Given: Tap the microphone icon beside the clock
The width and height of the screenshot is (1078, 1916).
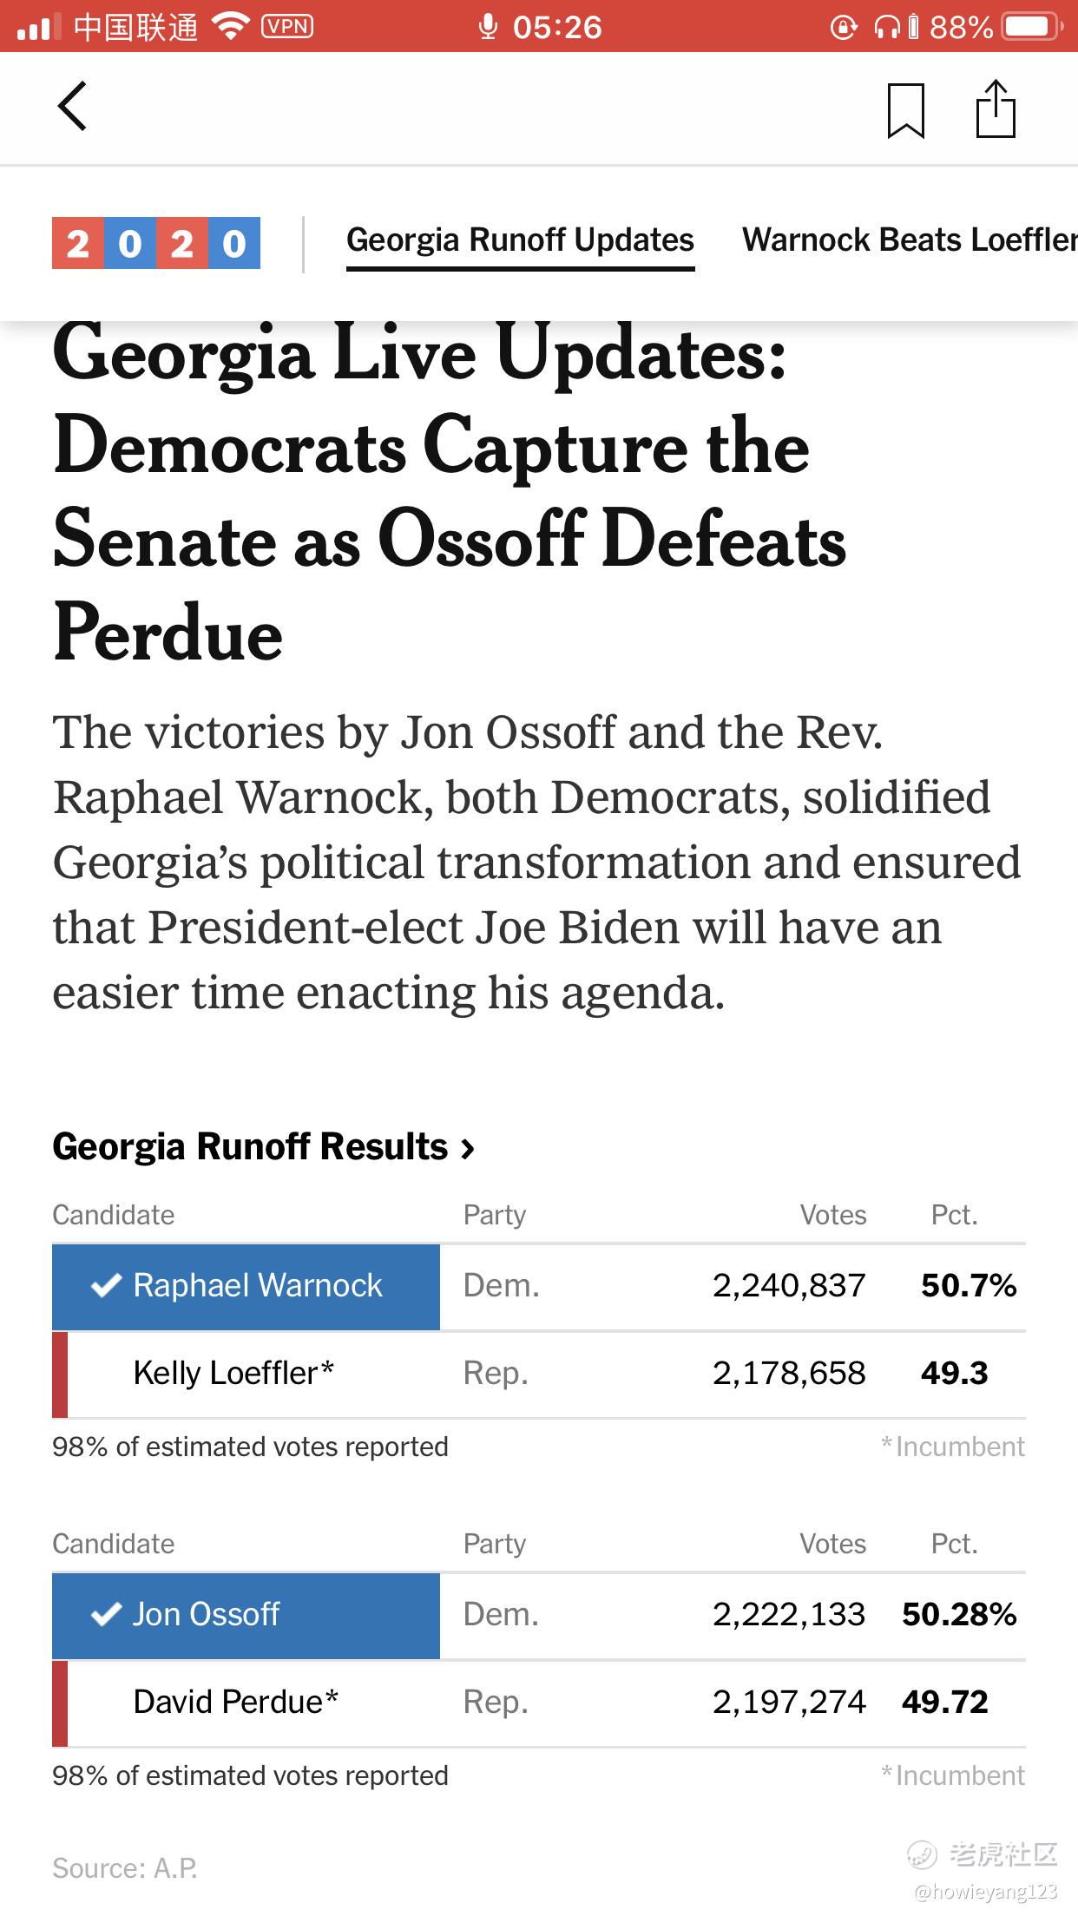Looking at the screenshot, I should click(x=488, y=27).
